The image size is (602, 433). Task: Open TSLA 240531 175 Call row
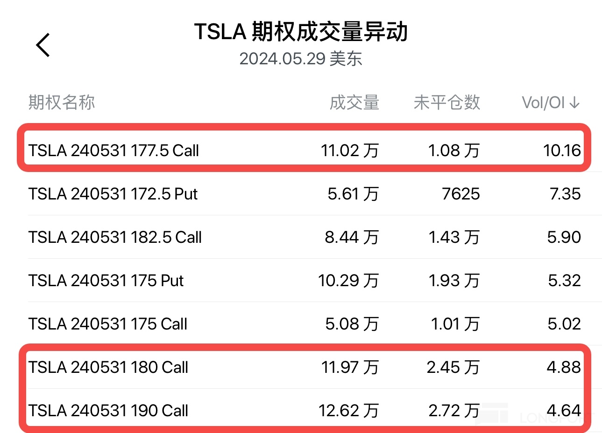107,324
